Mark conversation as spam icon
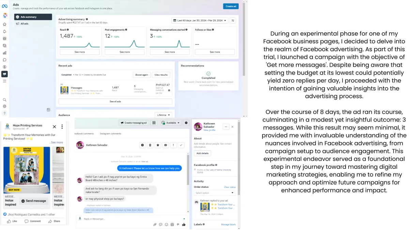This screenshot has width=409, height=230. [142, 145]
